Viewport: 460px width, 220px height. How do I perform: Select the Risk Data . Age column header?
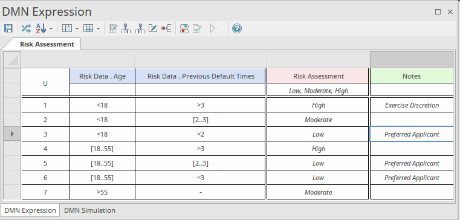102,76
